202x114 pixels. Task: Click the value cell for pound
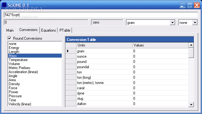pos(161,62)
